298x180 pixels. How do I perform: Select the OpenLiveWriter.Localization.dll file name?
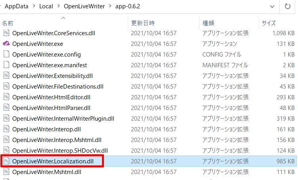click(x=53, y=161)
